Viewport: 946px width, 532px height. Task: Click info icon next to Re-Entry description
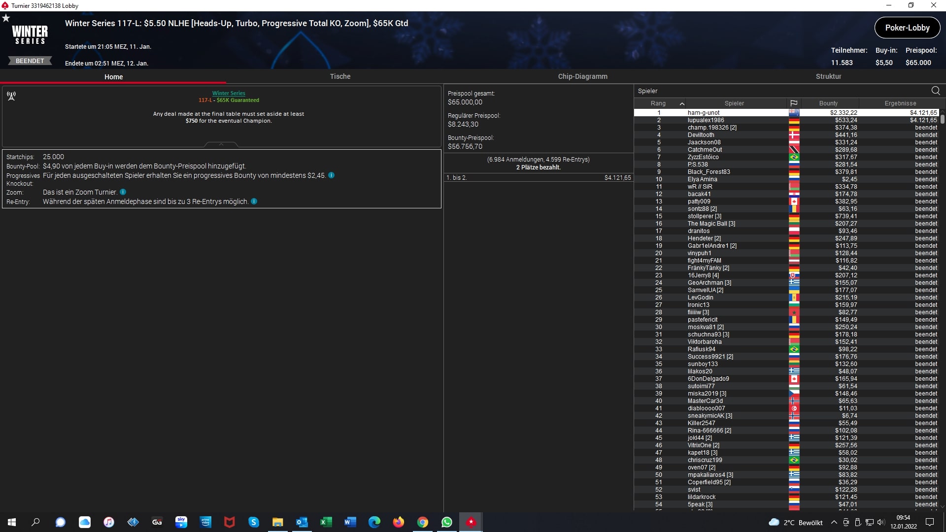(x=254, y=201)
